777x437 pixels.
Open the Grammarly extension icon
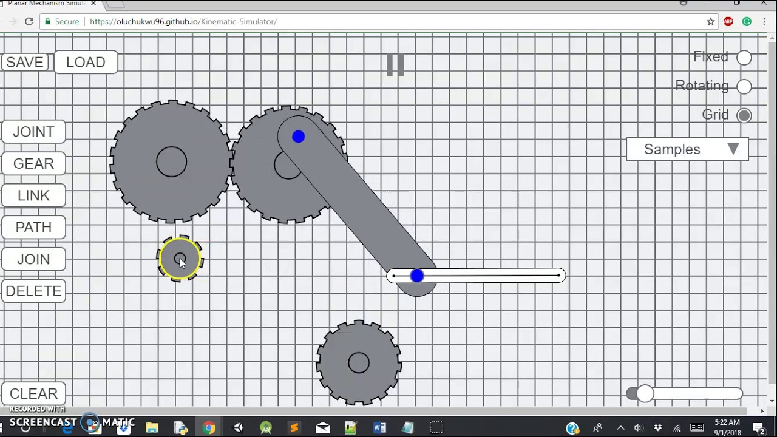[747, 21]
